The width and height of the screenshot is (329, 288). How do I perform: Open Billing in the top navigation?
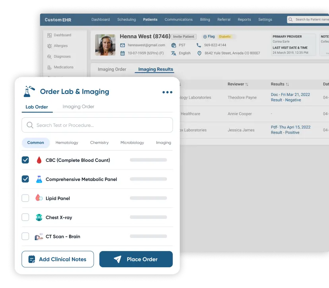(205, 19)
